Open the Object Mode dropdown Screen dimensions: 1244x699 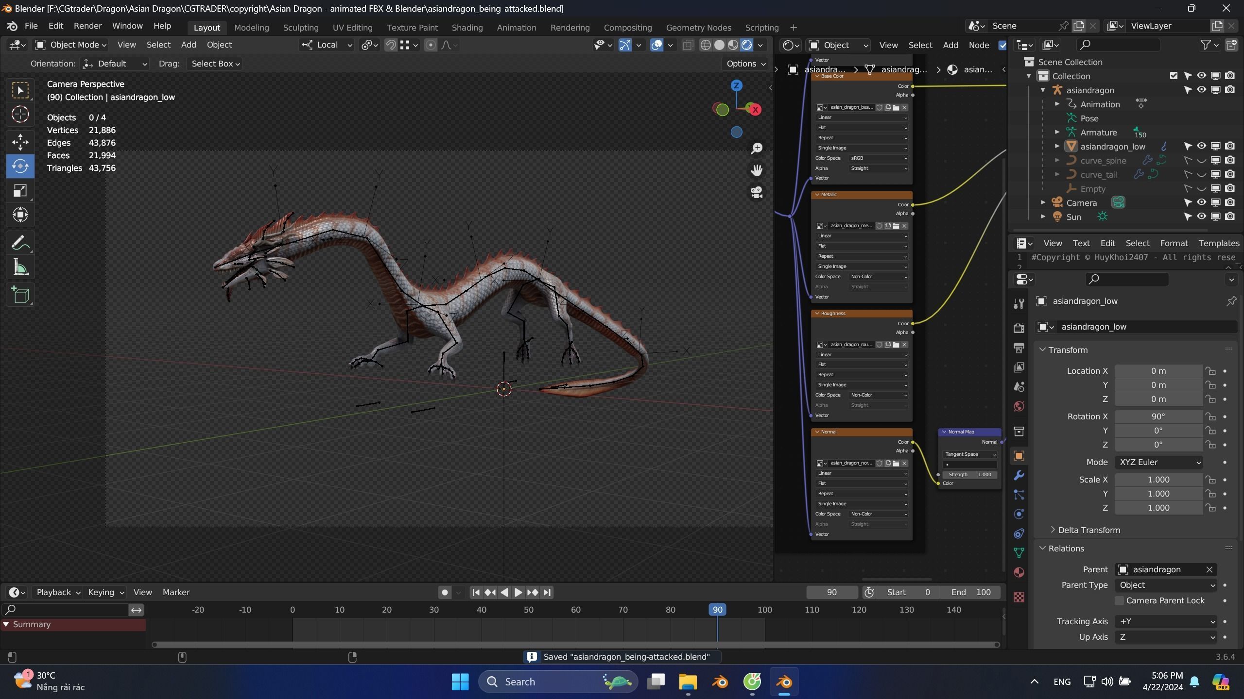[x=71, y=45]
